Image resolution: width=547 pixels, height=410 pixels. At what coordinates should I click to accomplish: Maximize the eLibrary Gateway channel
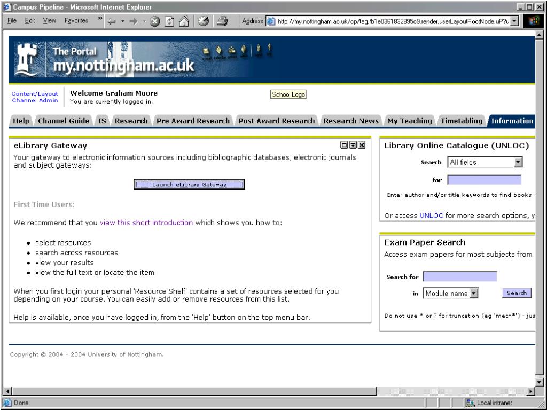[344, 145]
